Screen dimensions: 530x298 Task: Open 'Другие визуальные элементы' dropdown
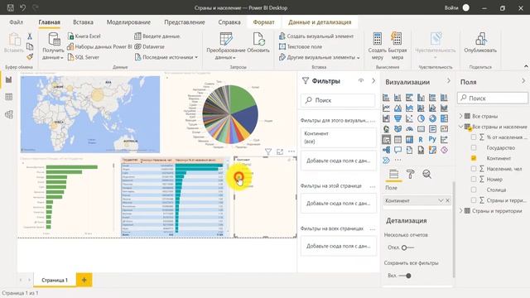[320, 57]
